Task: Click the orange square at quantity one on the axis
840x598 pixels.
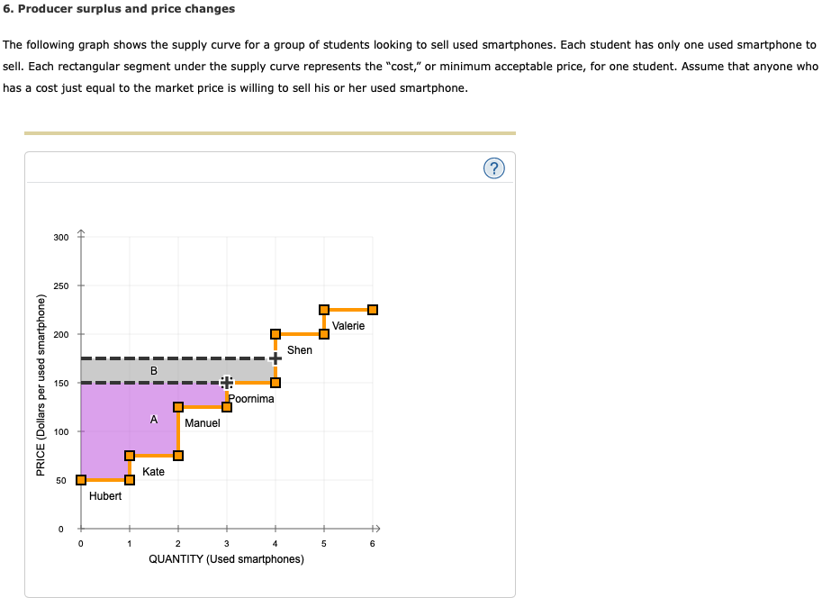Action: 129,481
